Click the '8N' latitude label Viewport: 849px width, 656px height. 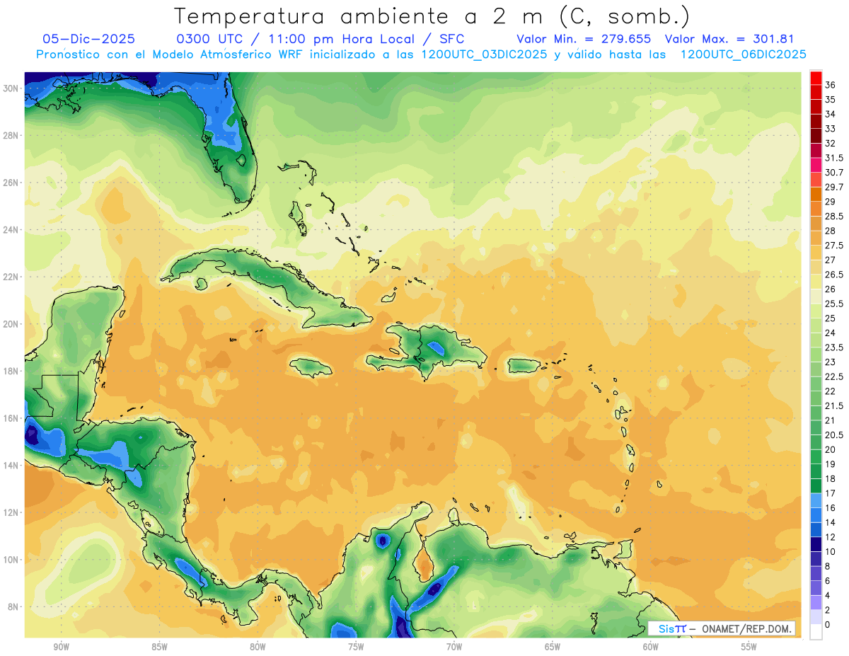click(13, 606)
